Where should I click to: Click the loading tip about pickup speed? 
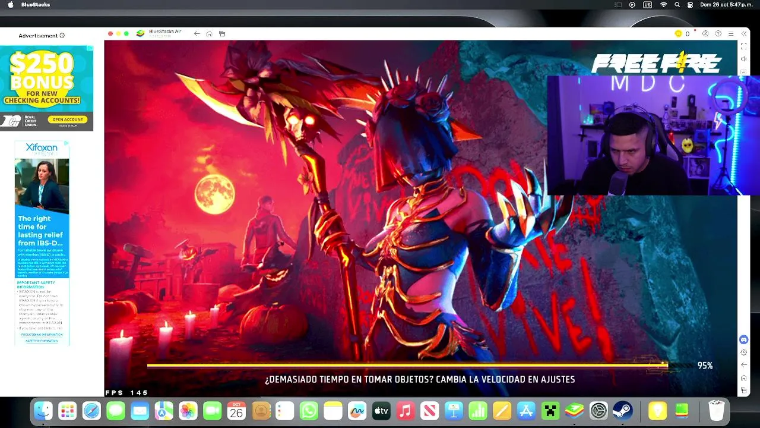(x=420, y=379)
